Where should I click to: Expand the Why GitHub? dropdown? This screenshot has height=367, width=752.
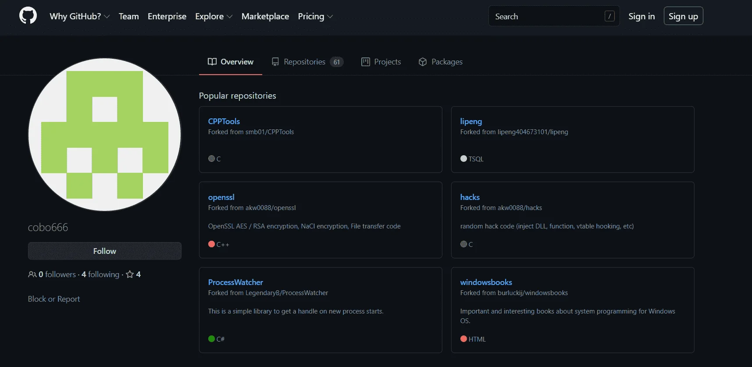click(80, 16)
